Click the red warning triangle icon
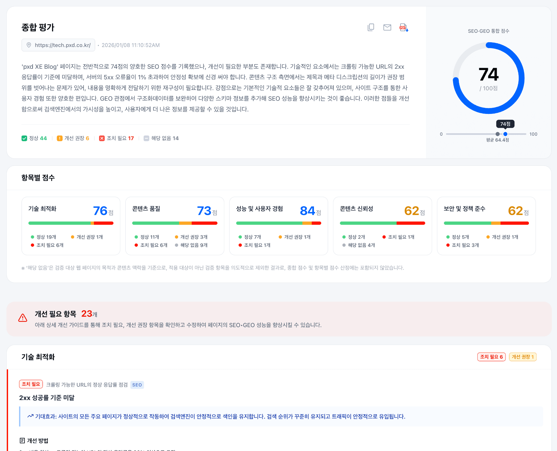 pos(23,318)
